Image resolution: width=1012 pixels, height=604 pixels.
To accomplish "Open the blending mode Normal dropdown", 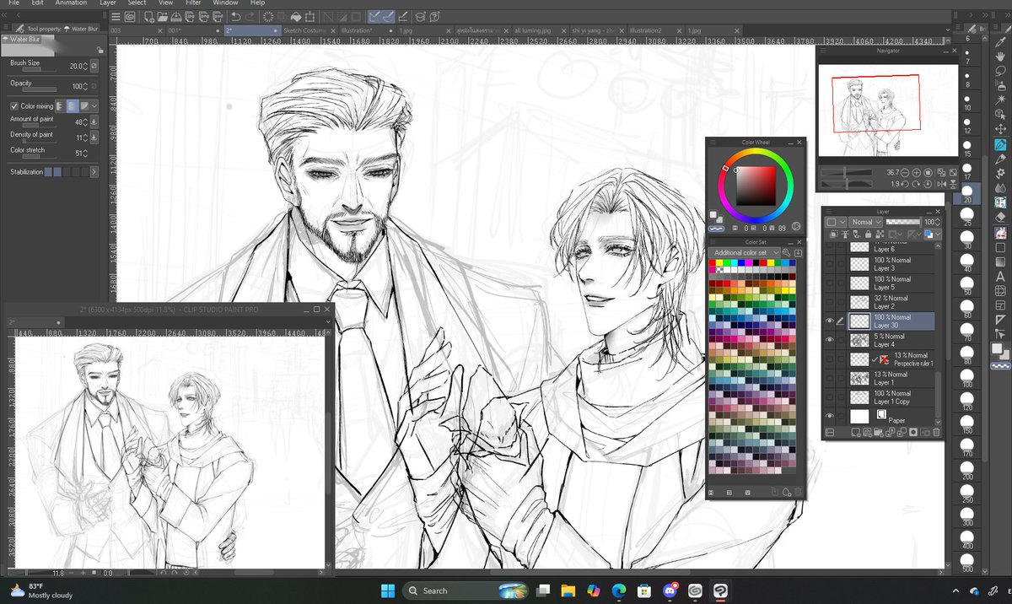I will coord(865,222).
